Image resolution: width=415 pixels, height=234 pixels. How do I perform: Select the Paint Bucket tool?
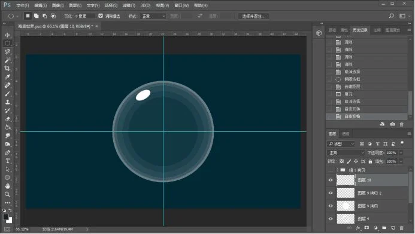7,127
